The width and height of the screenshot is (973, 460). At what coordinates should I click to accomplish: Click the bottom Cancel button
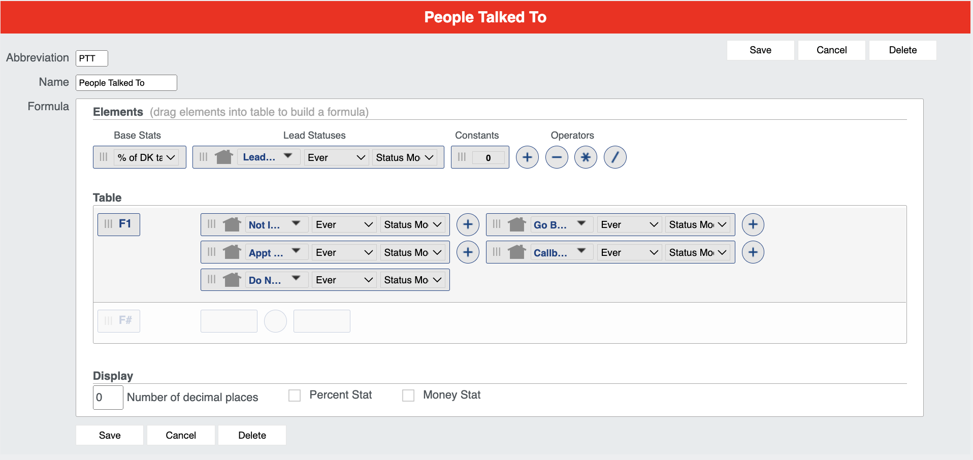pos(181,435)
